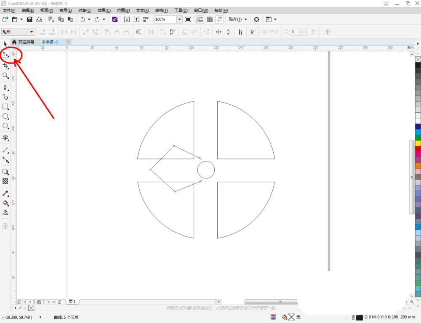The width and height of the screenshot is (421, 323).
Task: Select the Freehand pen tool
Action: pos(5,87)
